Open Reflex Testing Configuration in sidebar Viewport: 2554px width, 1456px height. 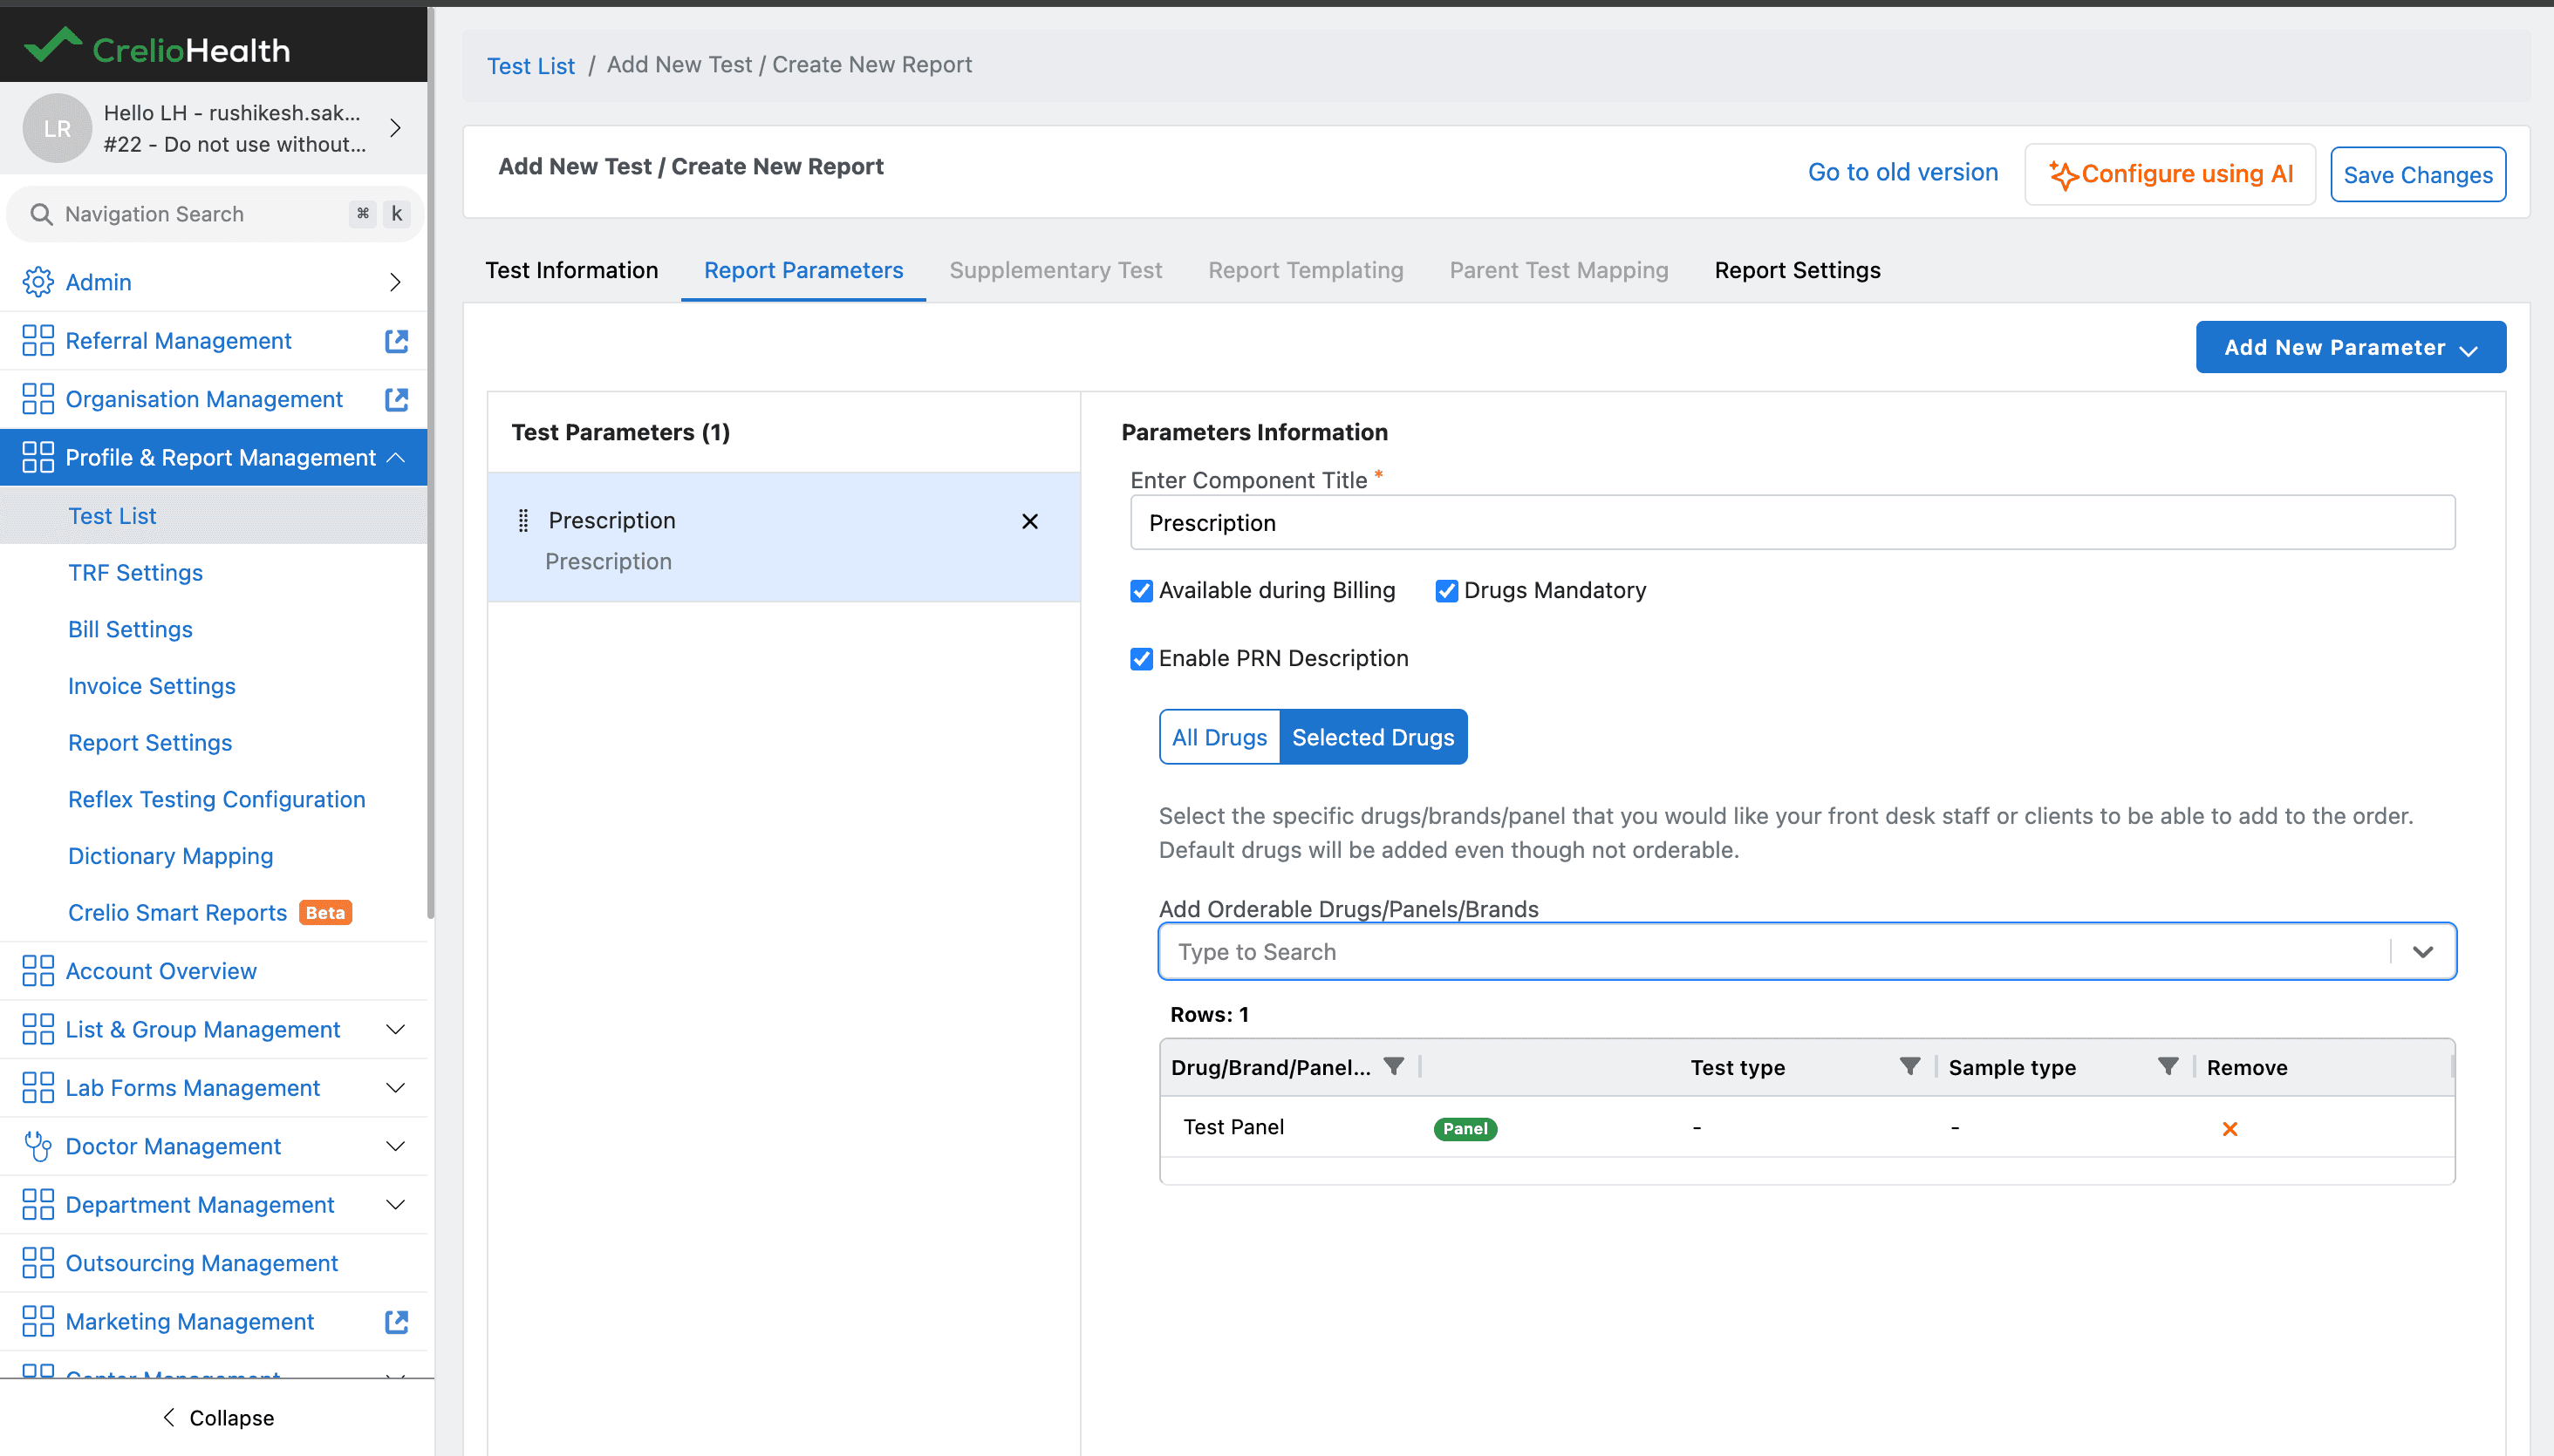(216, 800)
